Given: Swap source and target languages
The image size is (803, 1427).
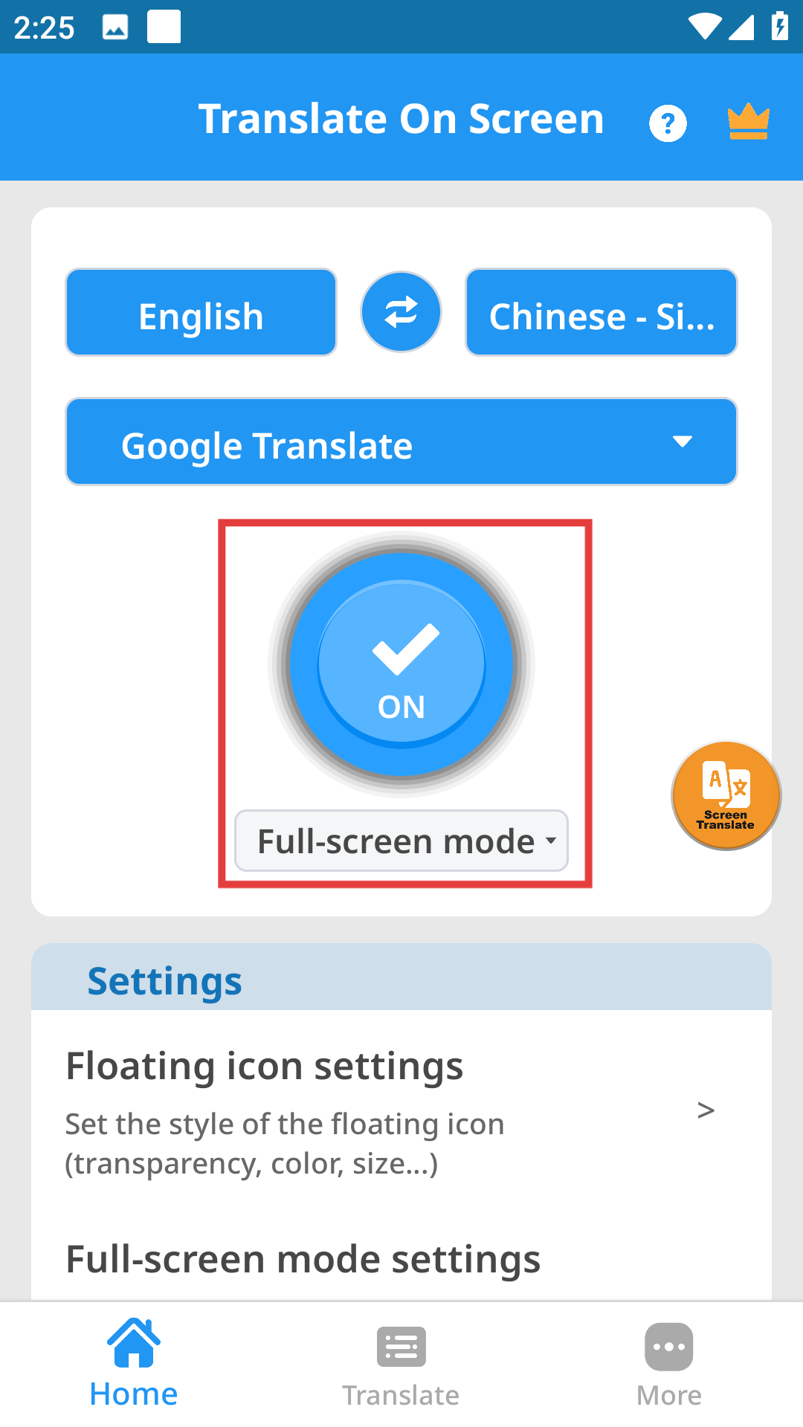Looking at the screenshot, I should 401,312.
